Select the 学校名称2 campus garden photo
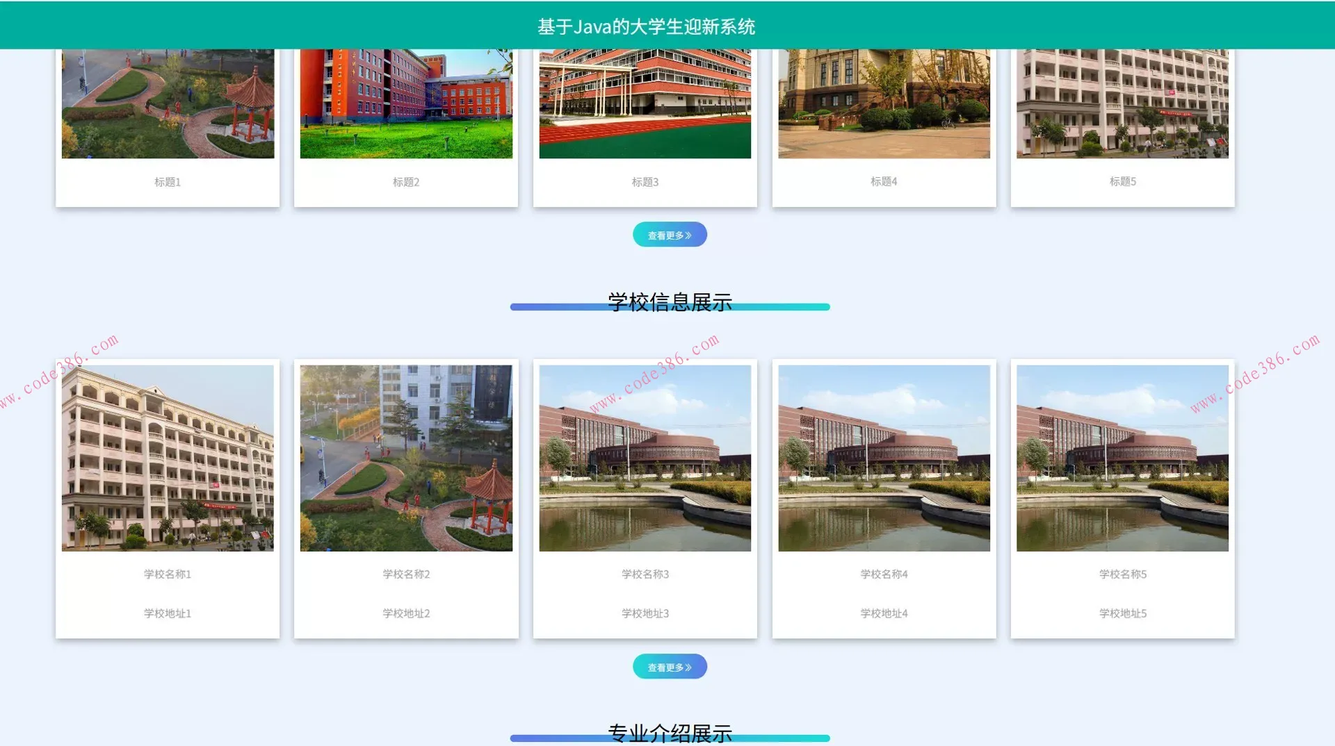 [406, 458]
